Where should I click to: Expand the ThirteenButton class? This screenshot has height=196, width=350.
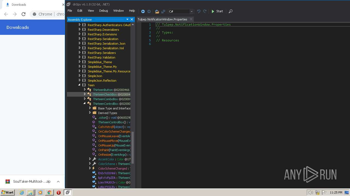pos(85,90)
